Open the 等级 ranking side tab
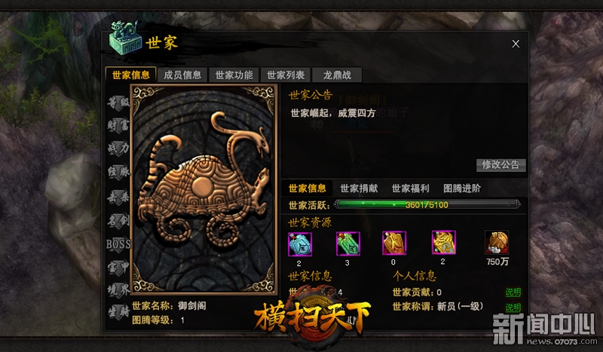This screenshot has width=603, height=352. (118, 103)
